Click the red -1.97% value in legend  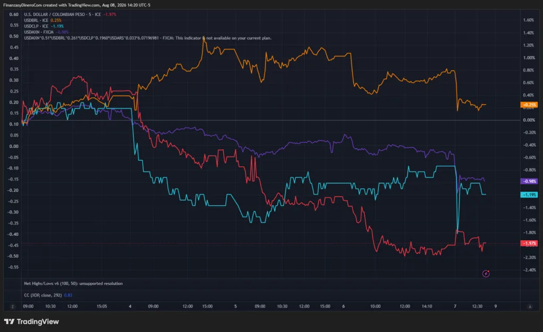click(110, 14)
